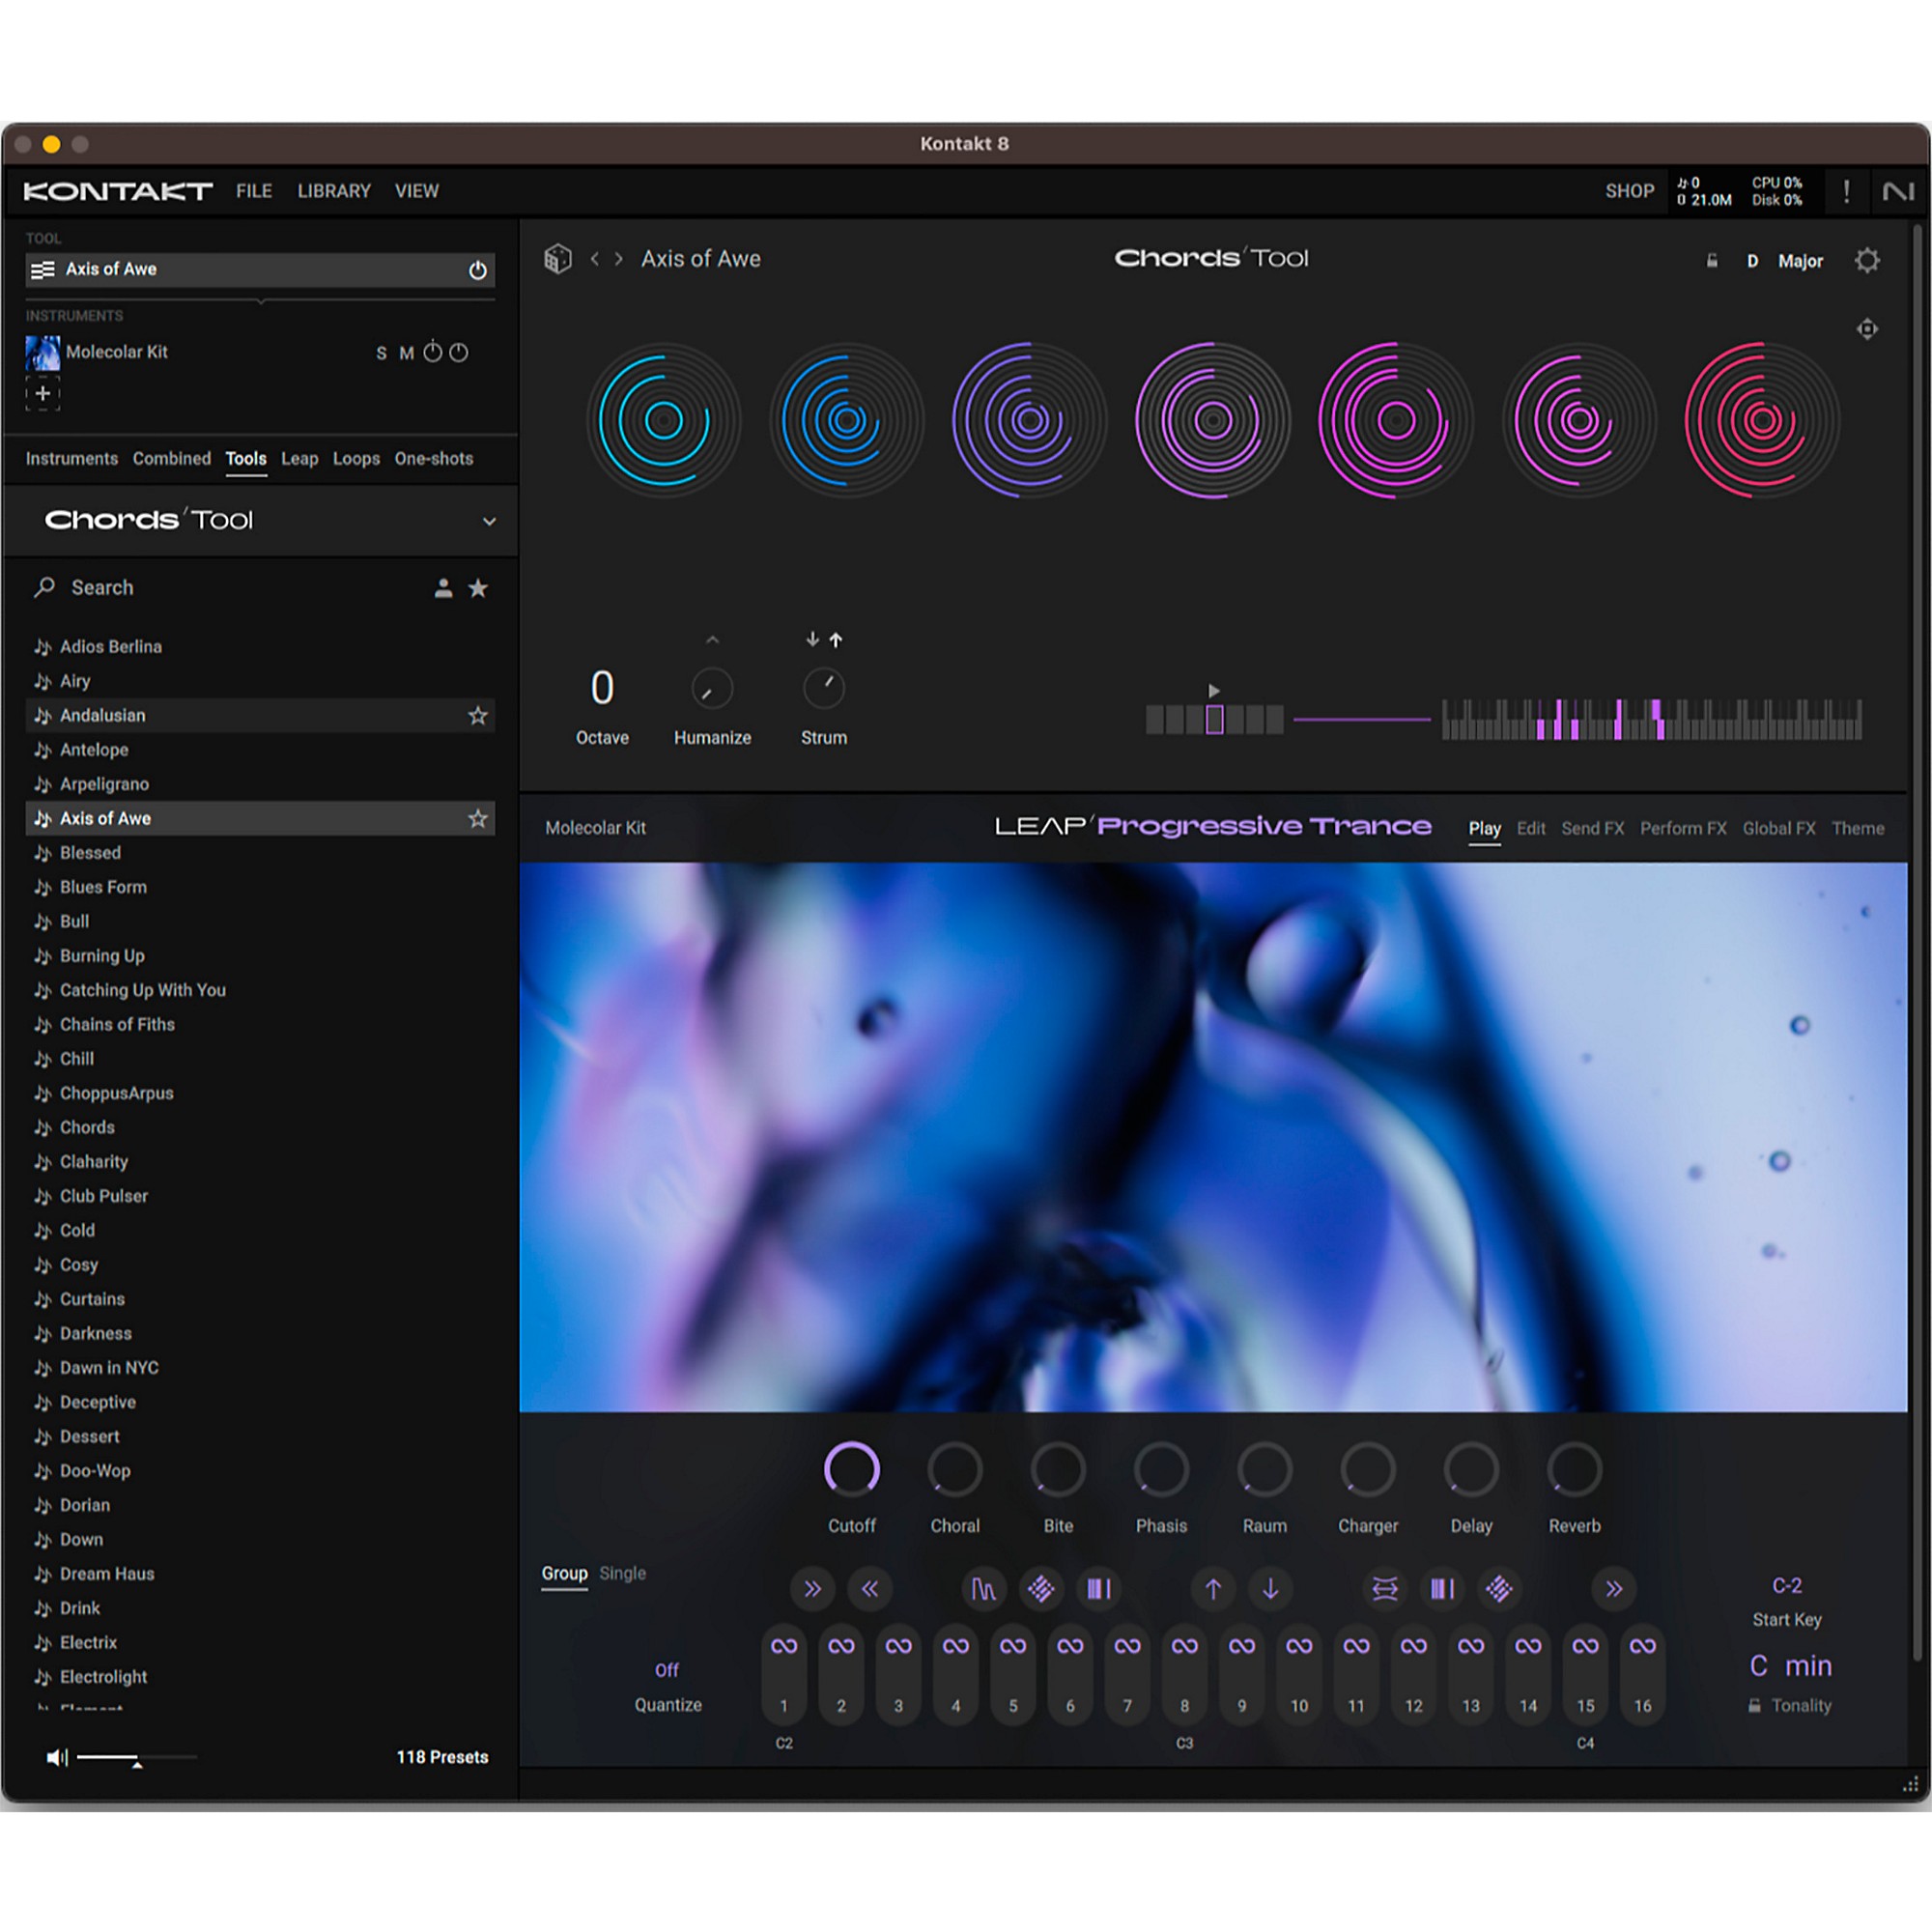Toggle the Axis of Awe tool power

point(478,270)
